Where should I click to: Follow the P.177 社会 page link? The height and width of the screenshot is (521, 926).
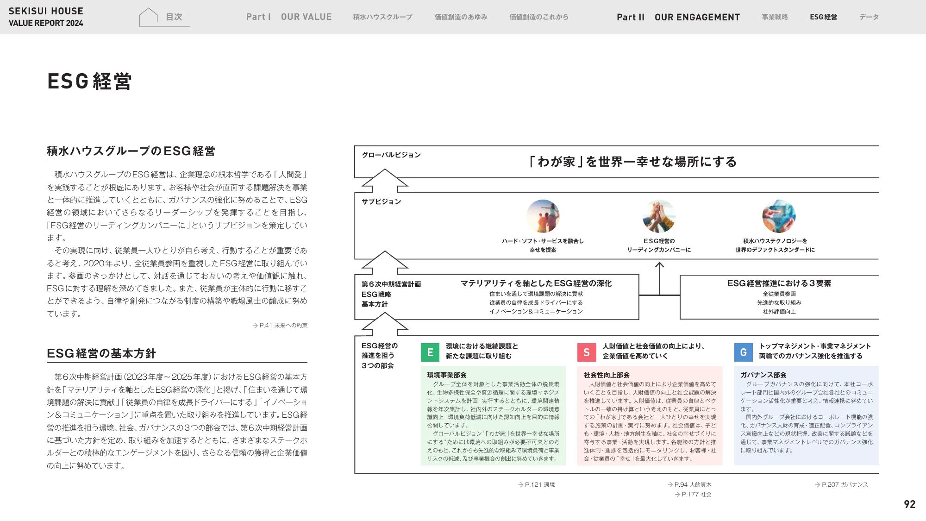pos(693,495)
